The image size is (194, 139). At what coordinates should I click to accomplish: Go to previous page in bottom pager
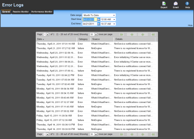click(132, 134)
